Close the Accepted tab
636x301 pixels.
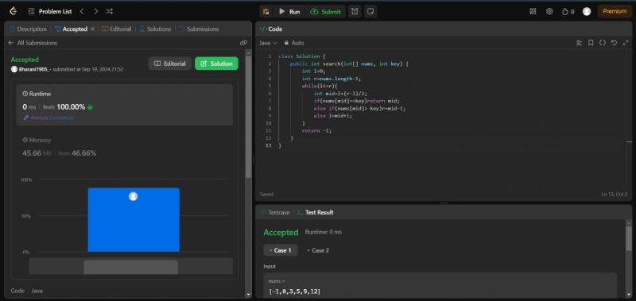(x=92, y=29)
